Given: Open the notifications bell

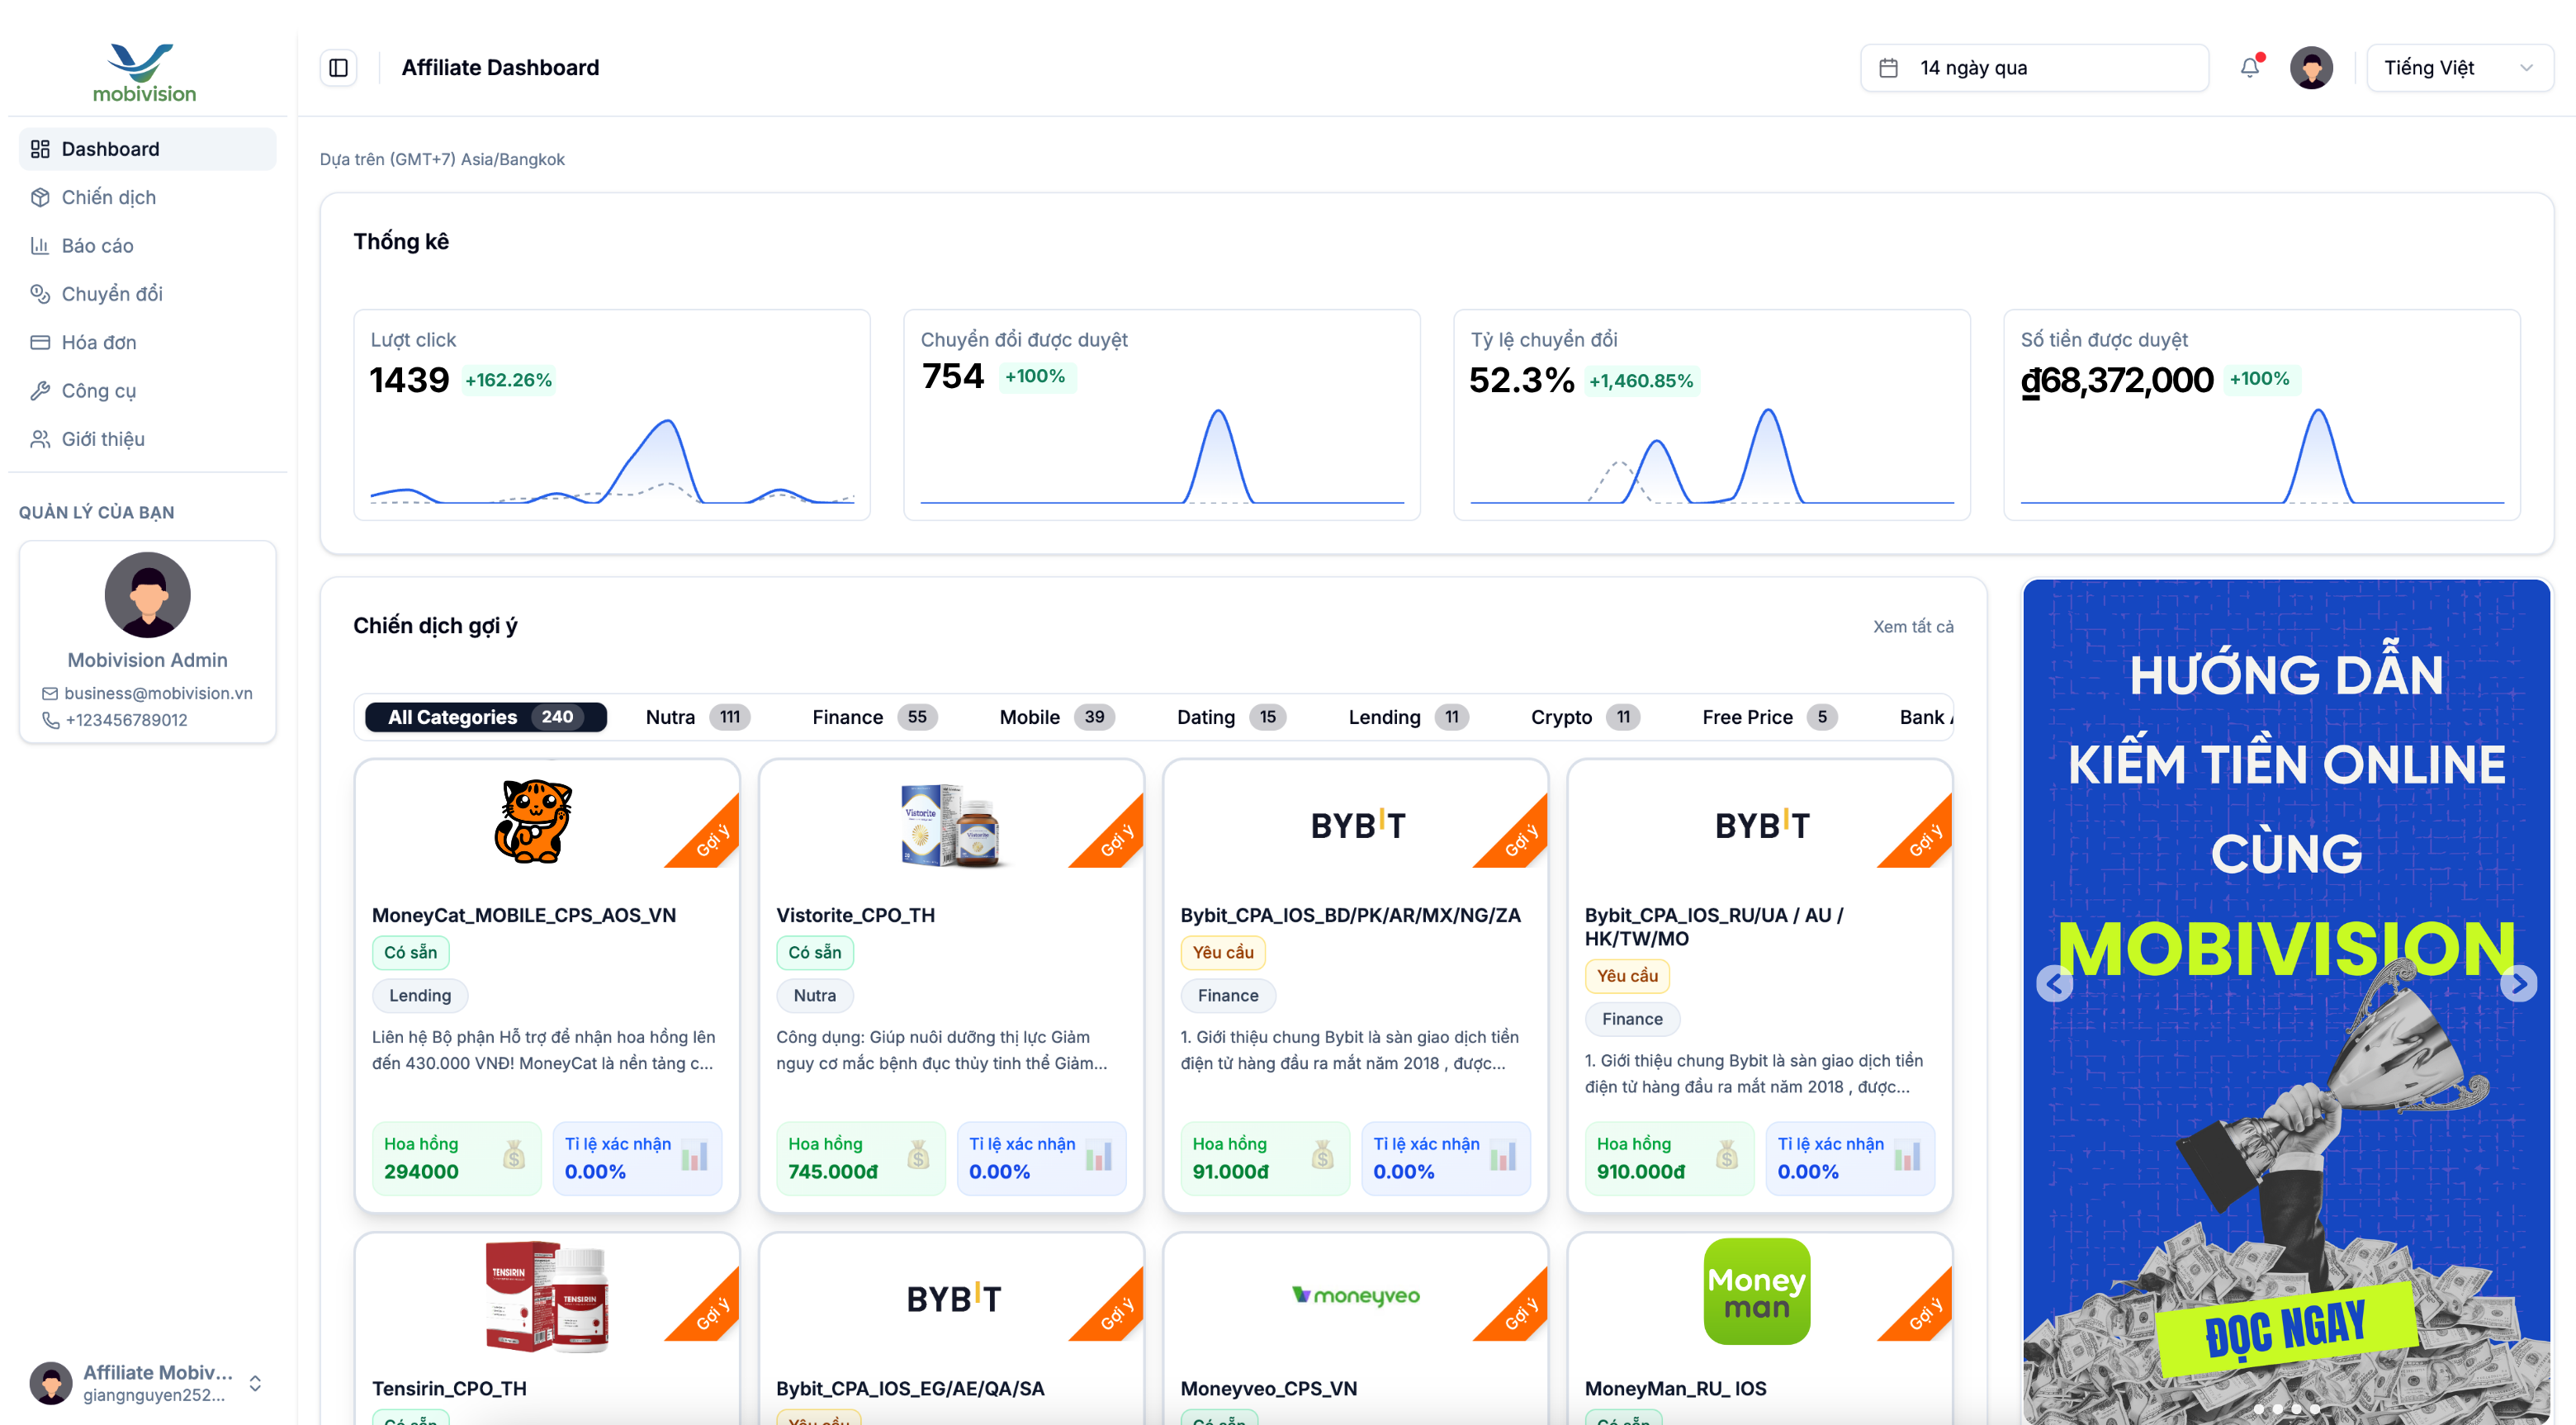Looking at the screenshot, I should coord(2249,67).
